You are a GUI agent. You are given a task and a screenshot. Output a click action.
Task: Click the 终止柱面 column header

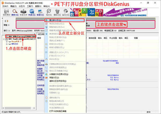pyautogui.click(x=113, y=38)
